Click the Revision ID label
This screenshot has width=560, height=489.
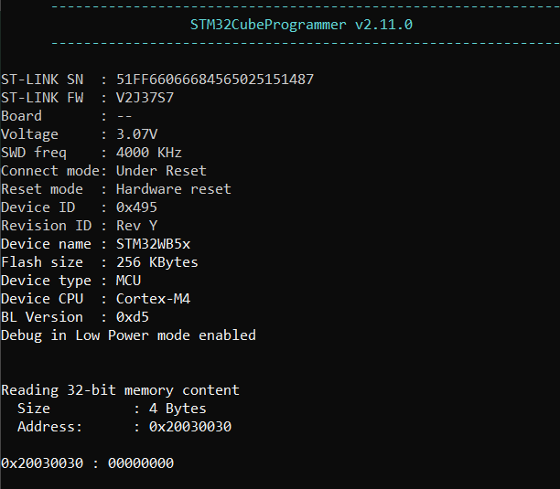tap(47, 226)
